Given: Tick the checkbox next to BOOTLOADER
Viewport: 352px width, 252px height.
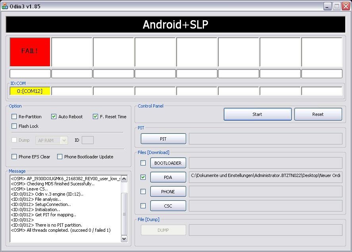Looking at the screenshot, I should (x=143, y=163).
